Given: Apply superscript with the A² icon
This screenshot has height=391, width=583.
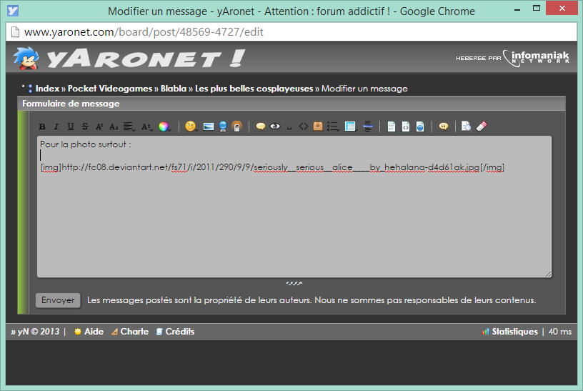Looking at the screenshot, I should click(x=99, y=127).
